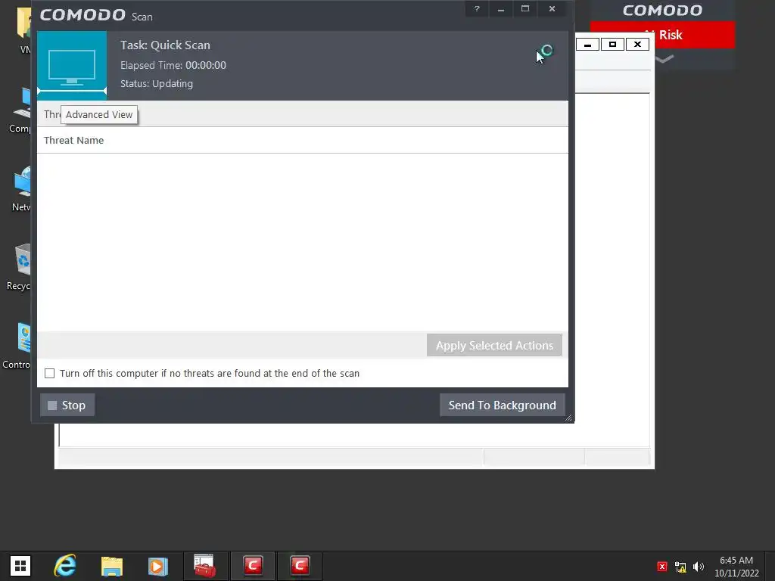Click the Threat Name column header

73,140
